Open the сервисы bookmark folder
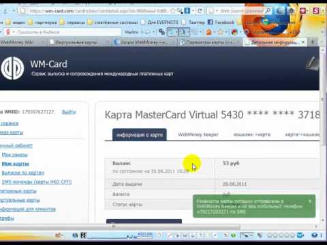 (72, 22)
